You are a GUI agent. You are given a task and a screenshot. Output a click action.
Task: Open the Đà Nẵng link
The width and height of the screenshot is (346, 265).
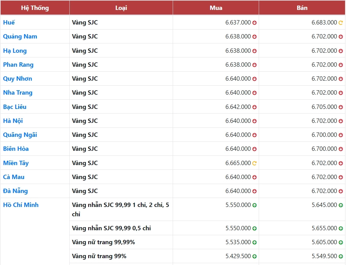(15, 191)
